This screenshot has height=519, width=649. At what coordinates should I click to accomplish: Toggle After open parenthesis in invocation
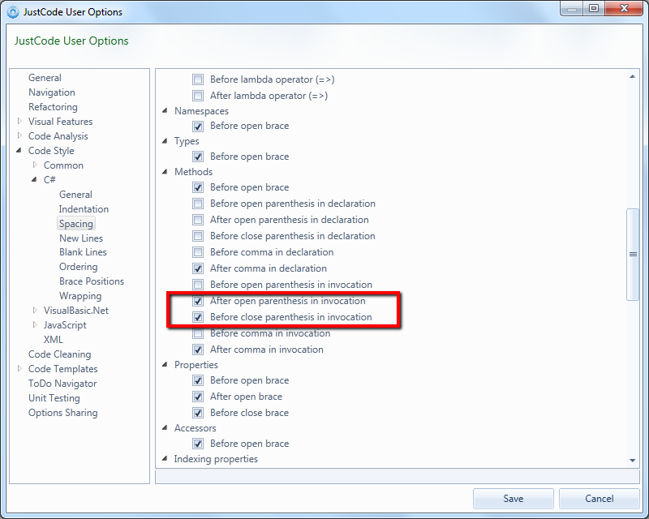tap(198, 301)
